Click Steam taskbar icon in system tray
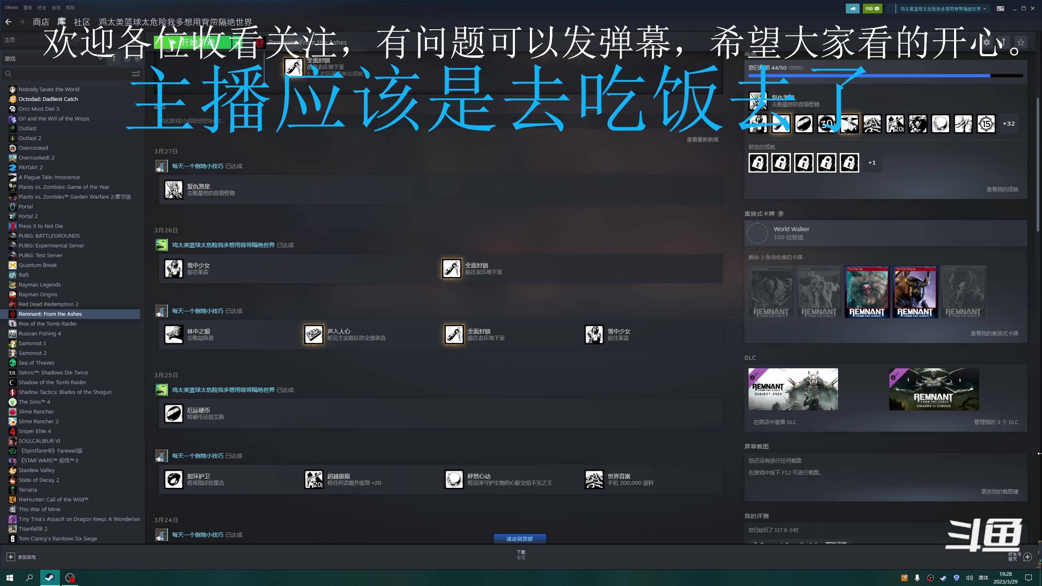1042x586 pixels. (x=943, y=577)
